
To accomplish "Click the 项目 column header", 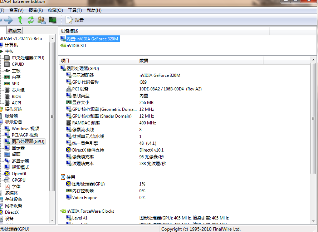I will (98, 60).
